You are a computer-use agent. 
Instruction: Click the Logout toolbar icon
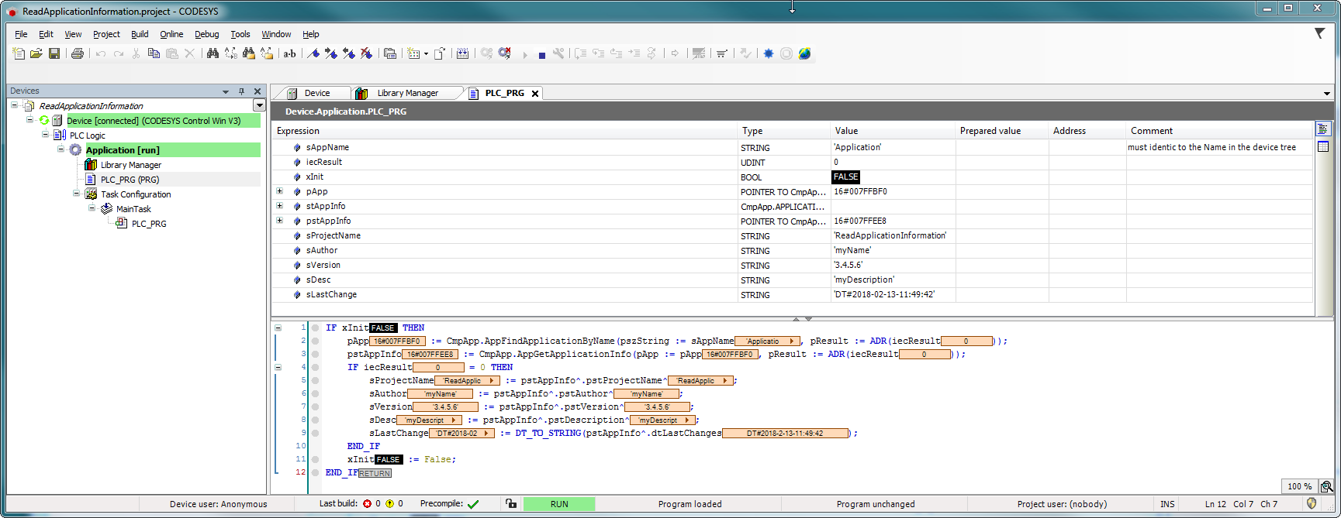[505, 53]
